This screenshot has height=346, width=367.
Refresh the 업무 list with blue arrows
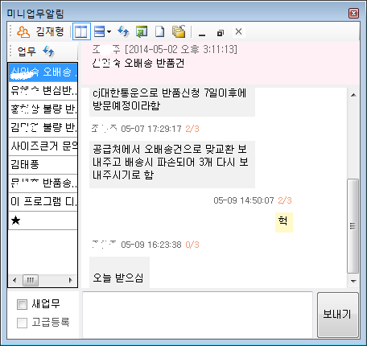coord(48,51)
